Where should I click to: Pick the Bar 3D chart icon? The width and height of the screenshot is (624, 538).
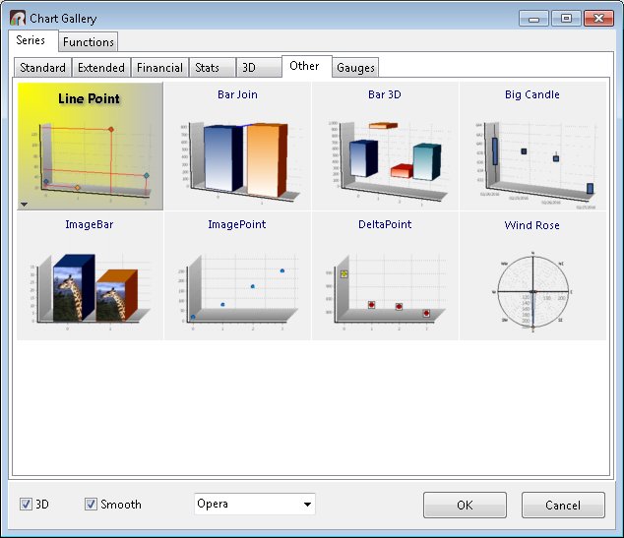pos(385,148)
